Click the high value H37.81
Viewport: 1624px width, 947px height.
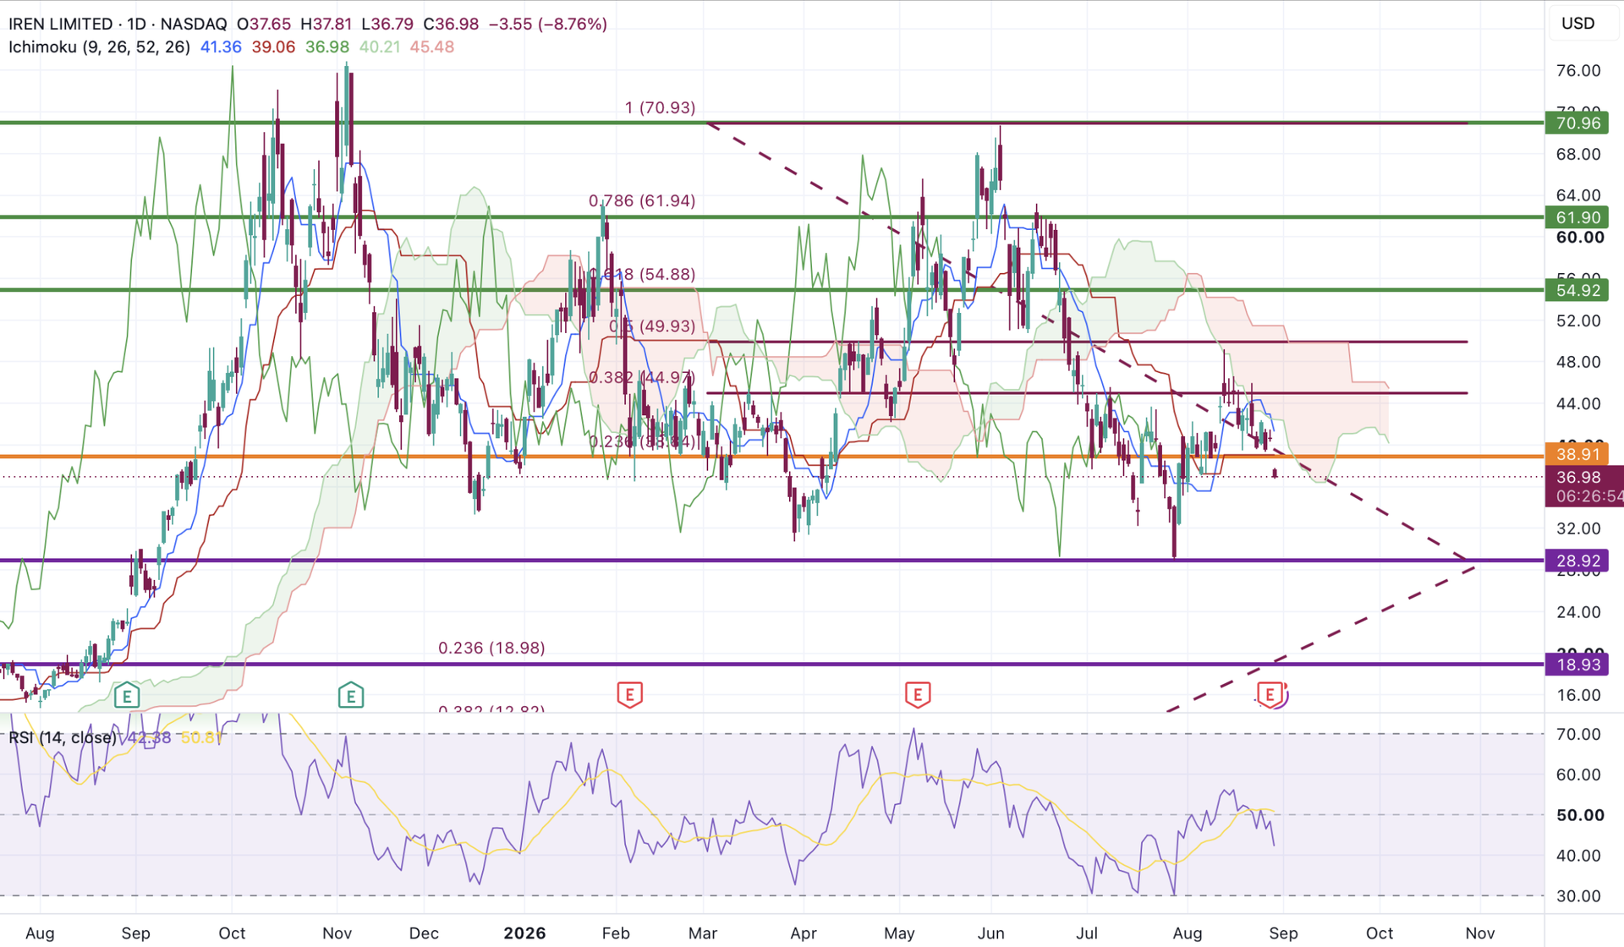pos(326,24)
